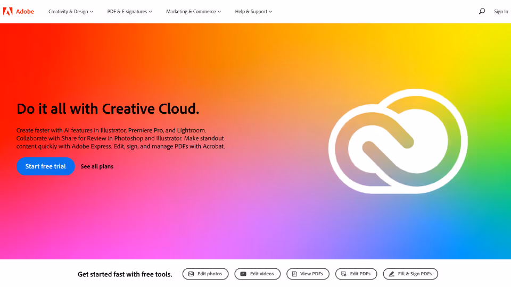Open the Help & Support menu

click(253, 11)
